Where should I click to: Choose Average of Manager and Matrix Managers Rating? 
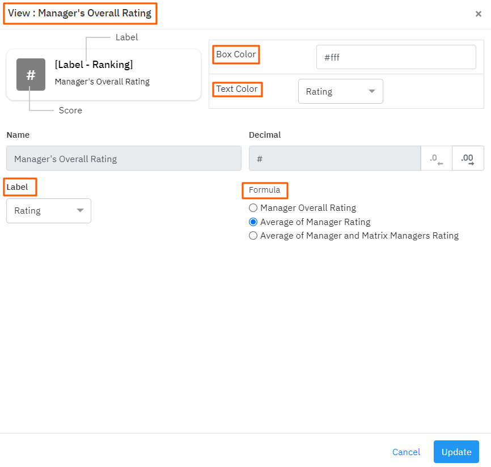pyautogui.click(x=253, y=236)
